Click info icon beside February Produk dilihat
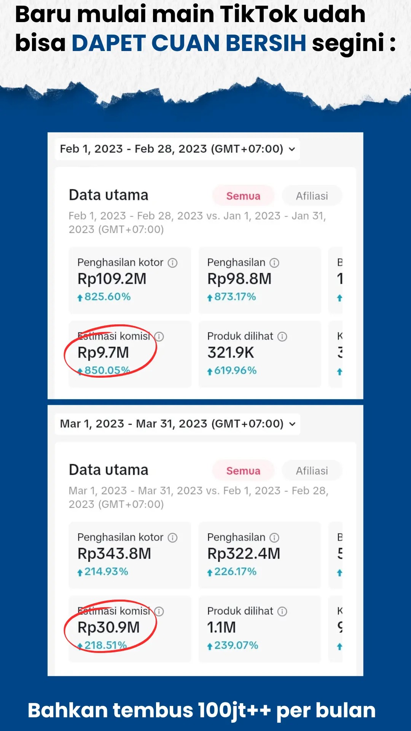 pos(282,337)
